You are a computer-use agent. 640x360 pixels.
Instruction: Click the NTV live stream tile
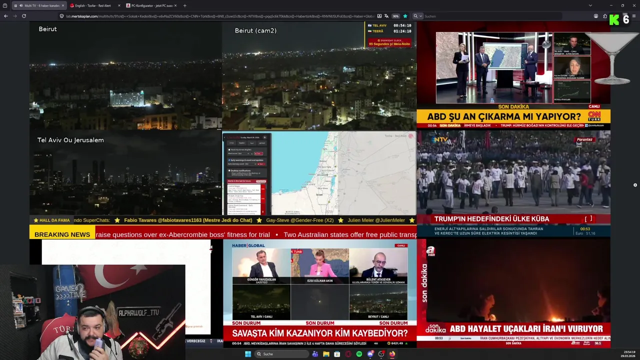513,183
